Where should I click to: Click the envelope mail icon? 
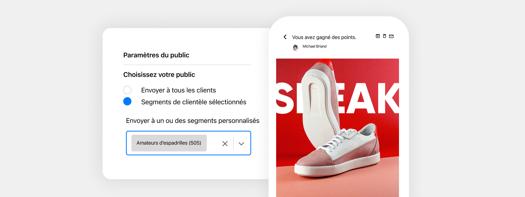pos(391,36)
